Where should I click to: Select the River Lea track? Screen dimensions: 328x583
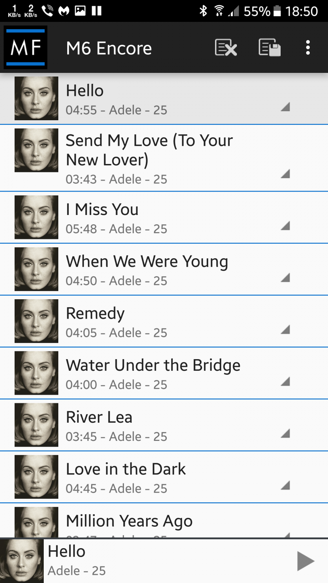point(162,425)
